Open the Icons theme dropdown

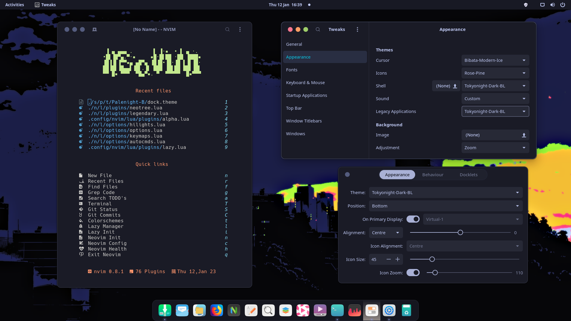click(x=495, y=73)
